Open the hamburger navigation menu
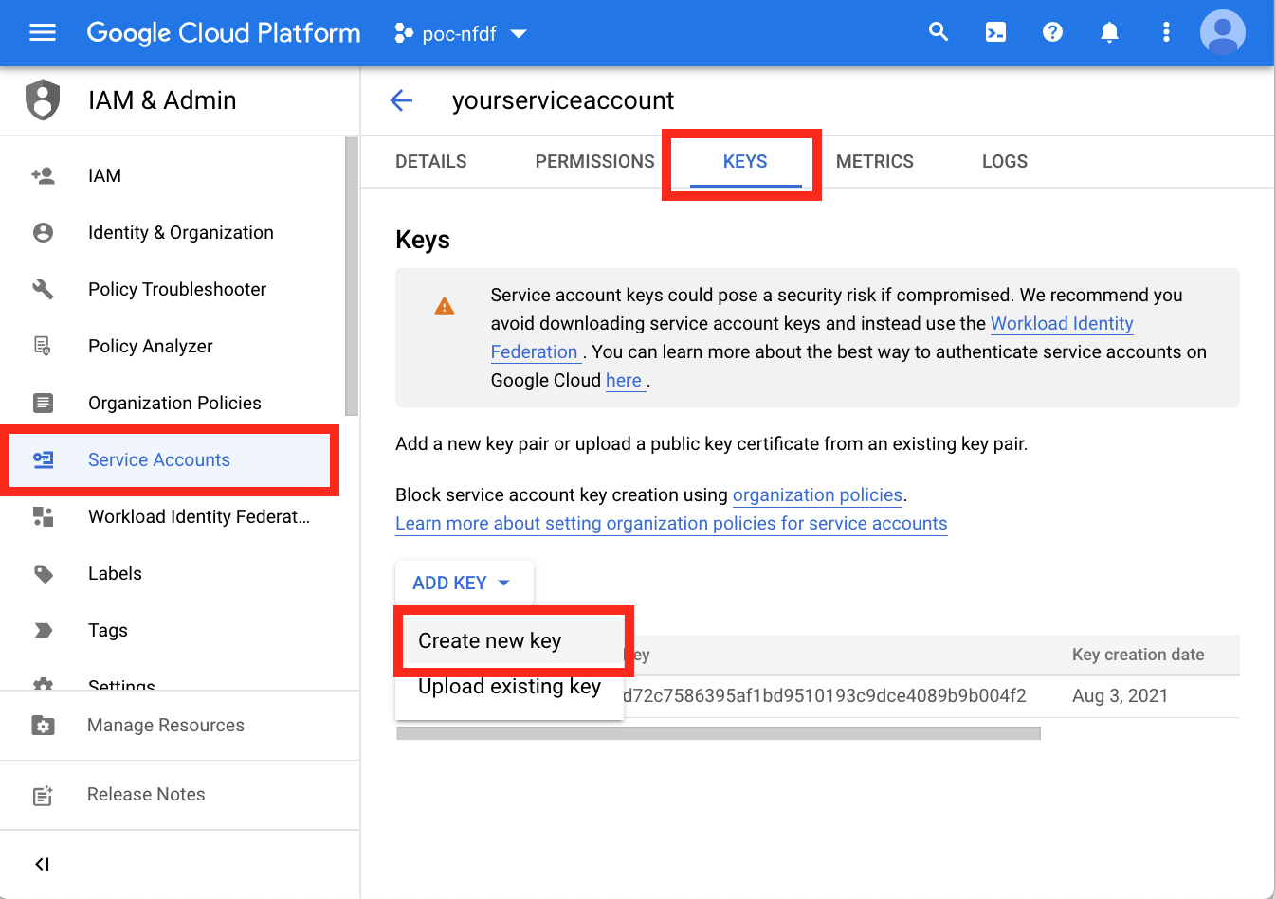The width and height of the screenshot is (1276, 899). coord(43,33)
